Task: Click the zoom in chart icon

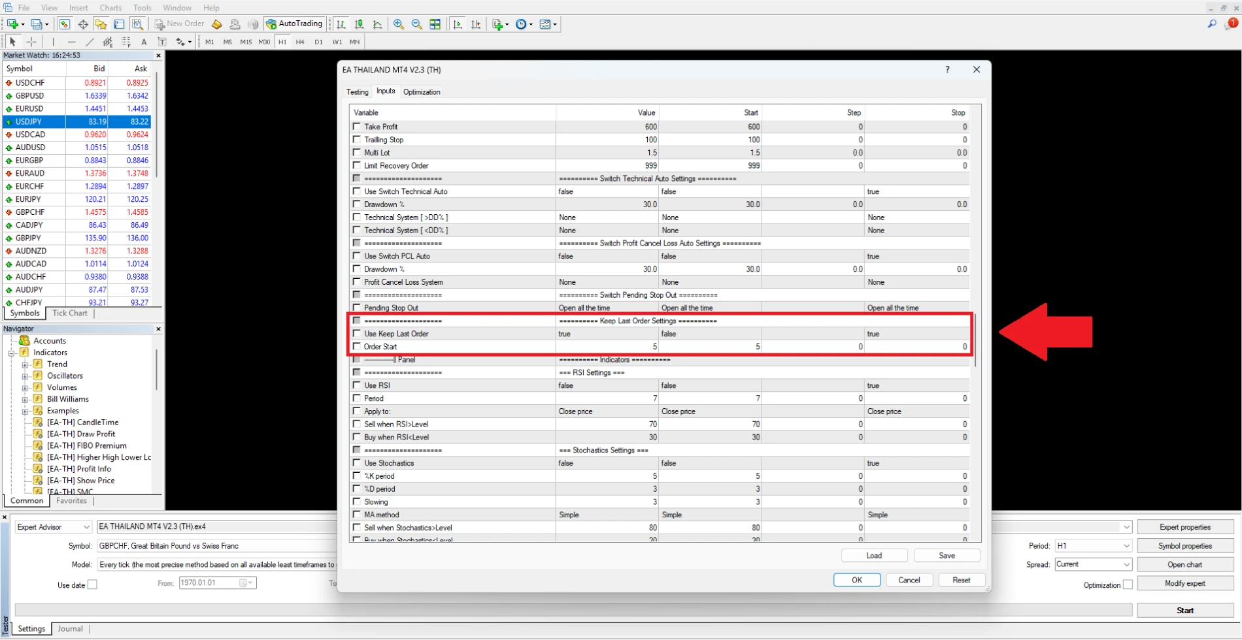Action: point(399,24)
